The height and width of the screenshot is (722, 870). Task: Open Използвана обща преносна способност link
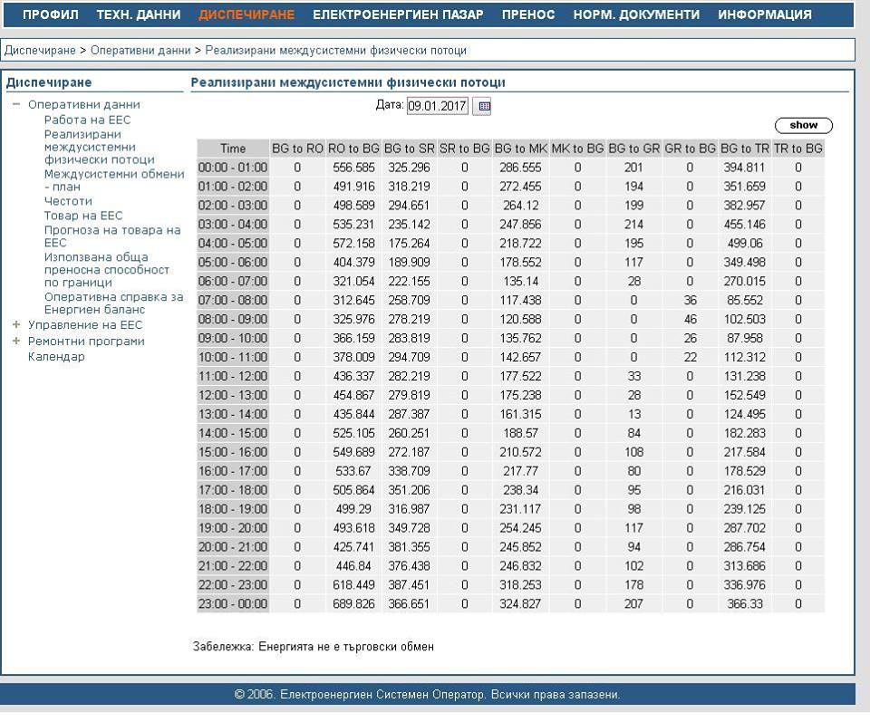[107, 269]
